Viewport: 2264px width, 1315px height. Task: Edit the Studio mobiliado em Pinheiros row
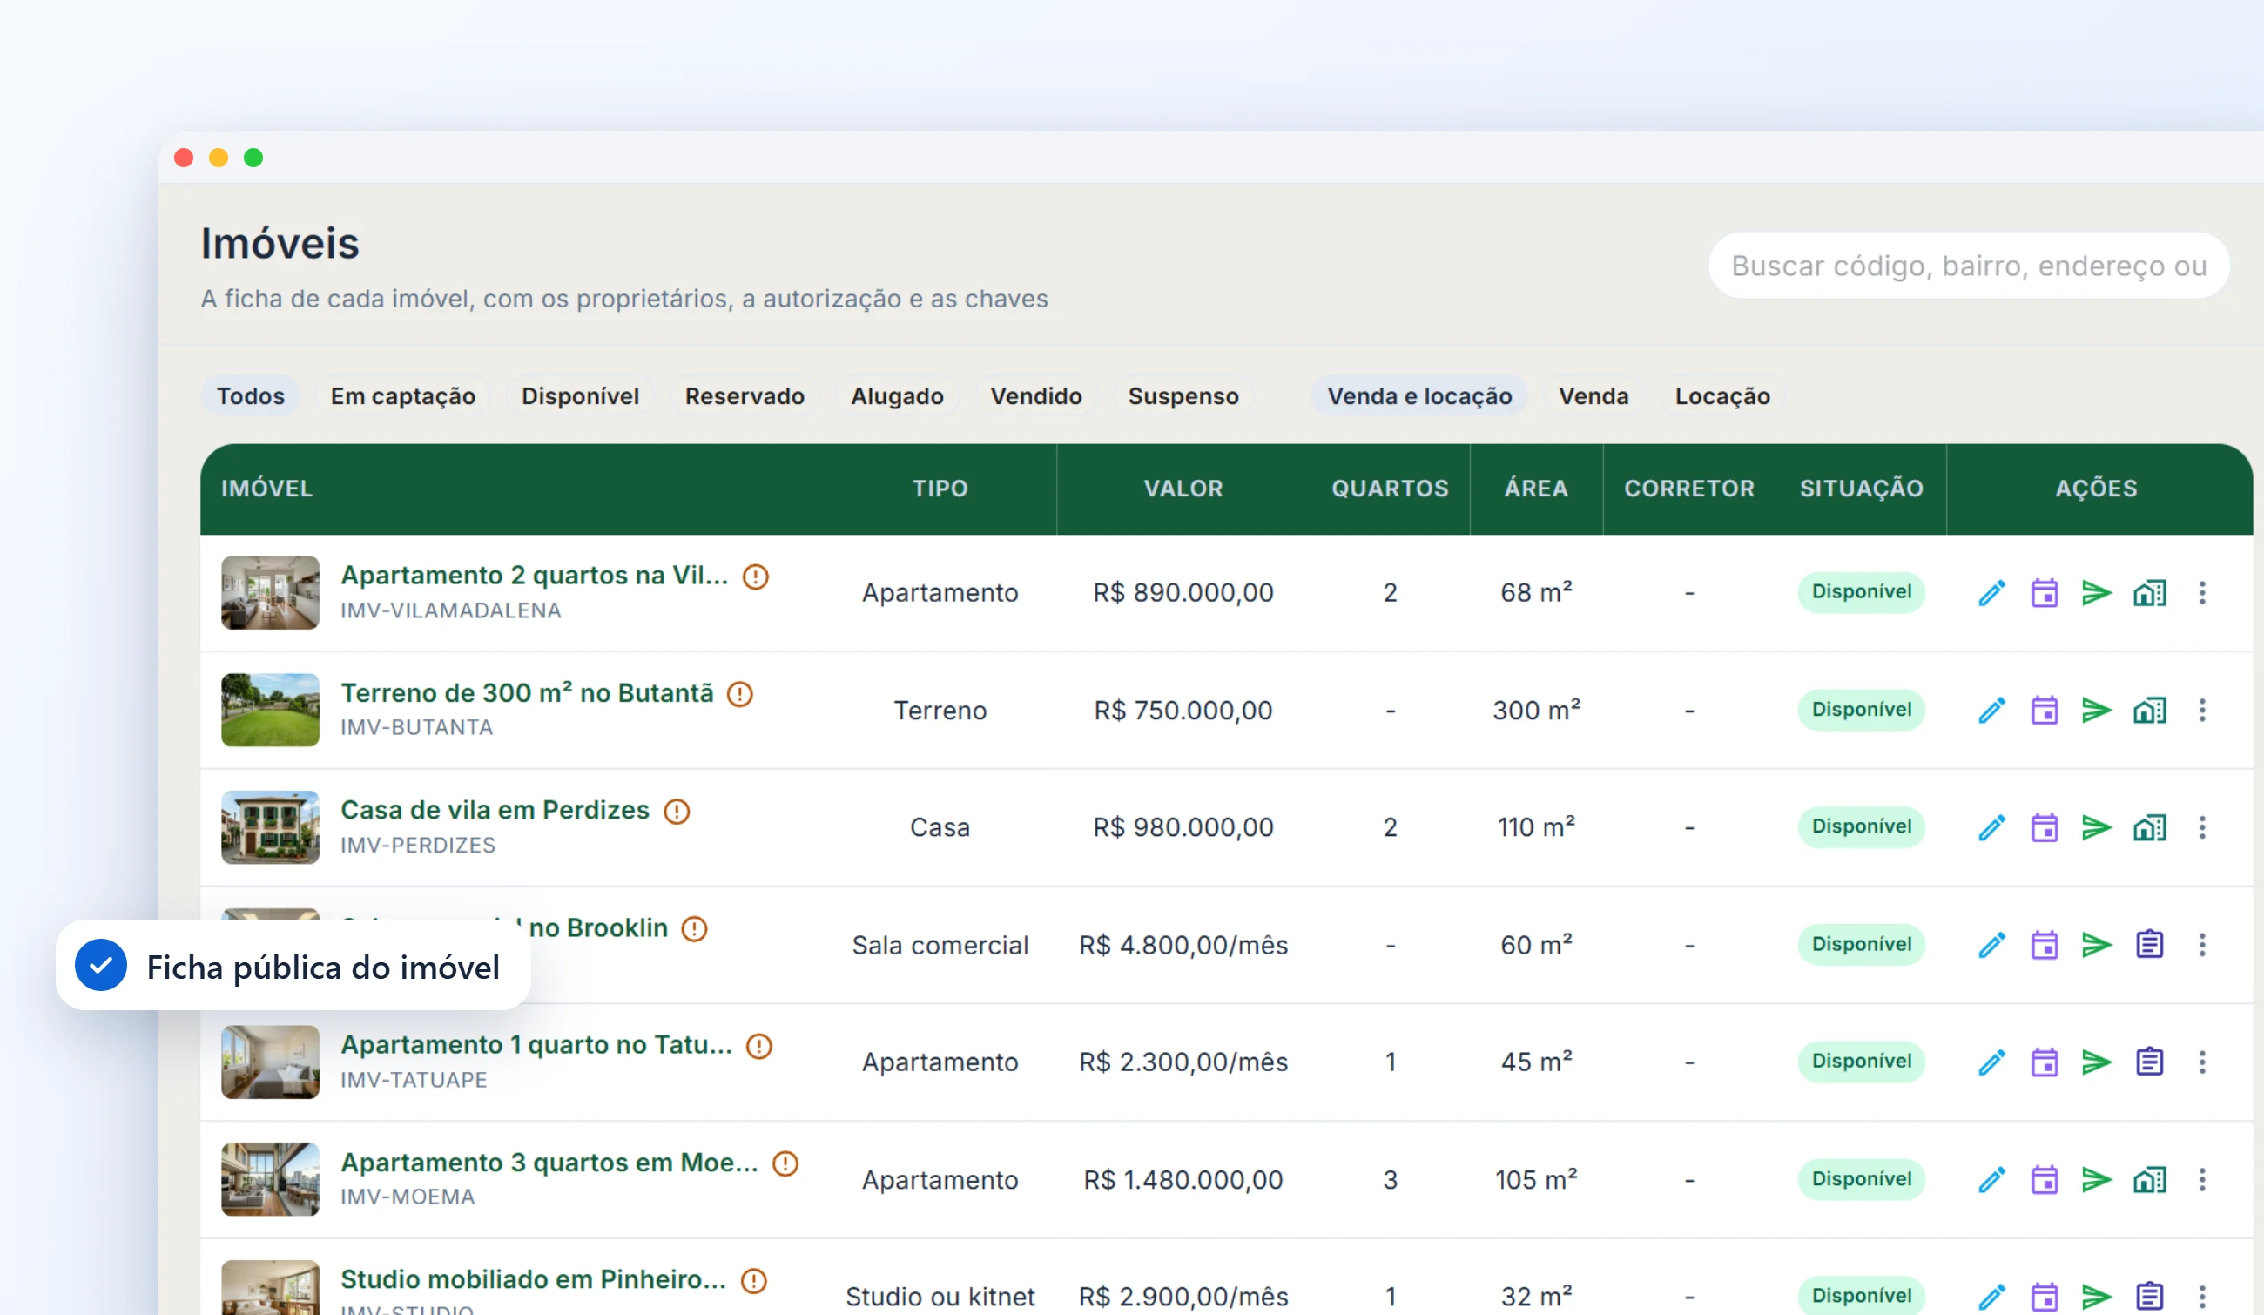[x=1991, y=1297]
